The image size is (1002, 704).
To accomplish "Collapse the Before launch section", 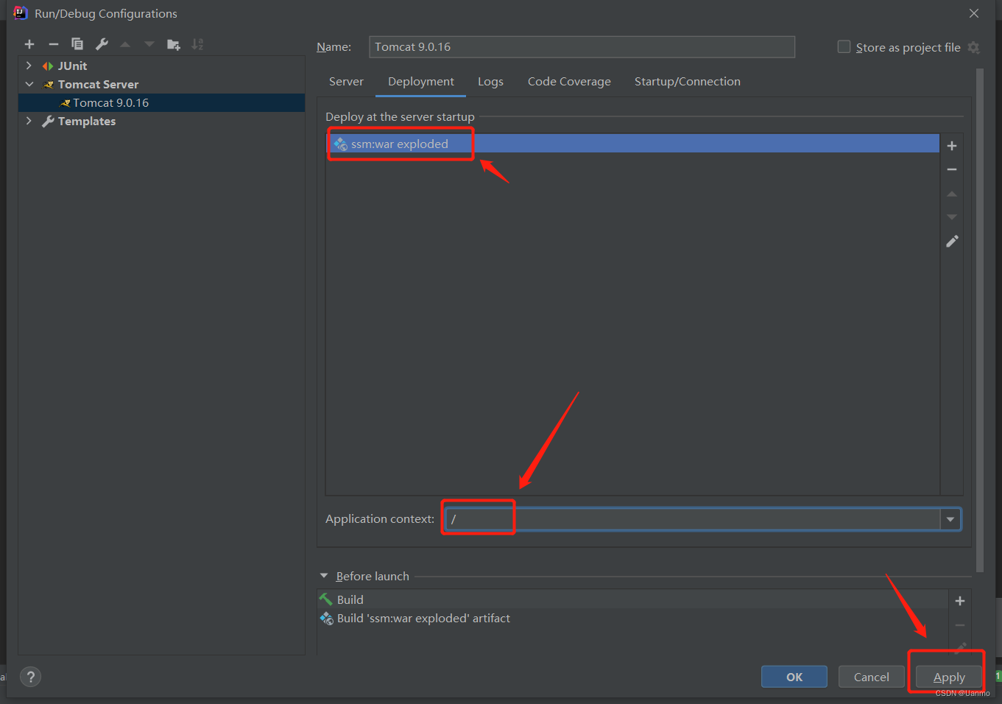I will [323, 576].
